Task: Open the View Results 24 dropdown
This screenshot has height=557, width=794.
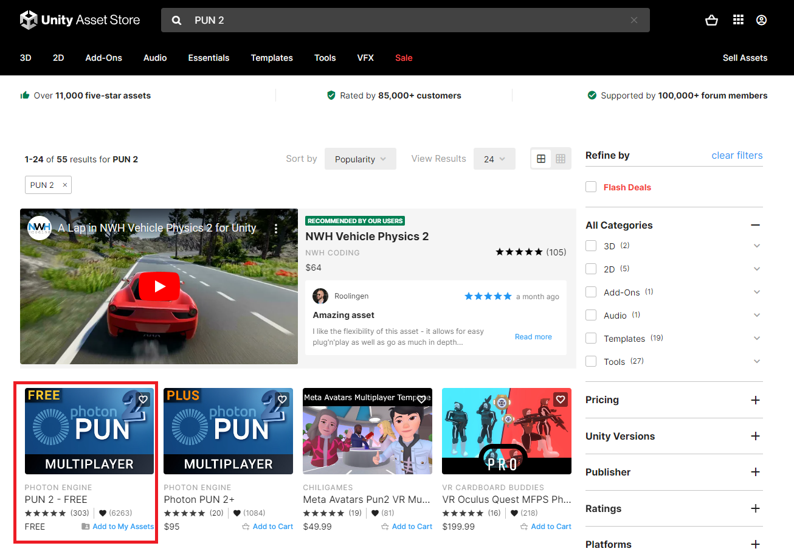Action: pos(494,159)
